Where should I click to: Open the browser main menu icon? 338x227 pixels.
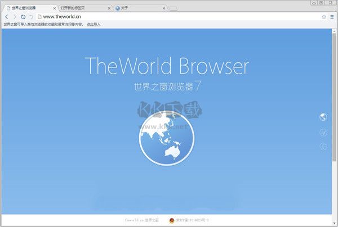[332, 17]
